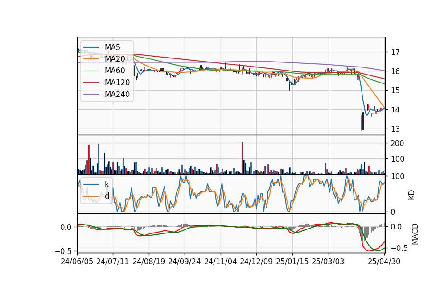
Task: Click the 25/03/03 date label
Action: coord(328,262)
